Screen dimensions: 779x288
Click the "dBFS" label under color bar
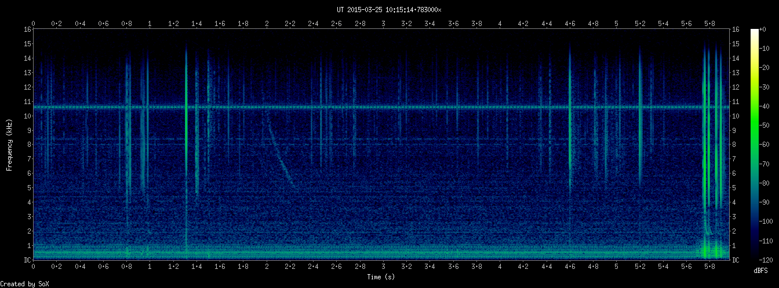[x=760, y=271]
